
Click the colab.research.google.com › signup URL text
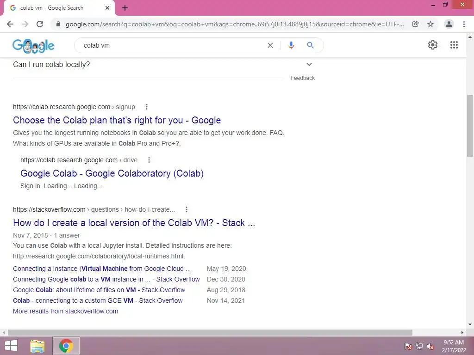[74, 107]
